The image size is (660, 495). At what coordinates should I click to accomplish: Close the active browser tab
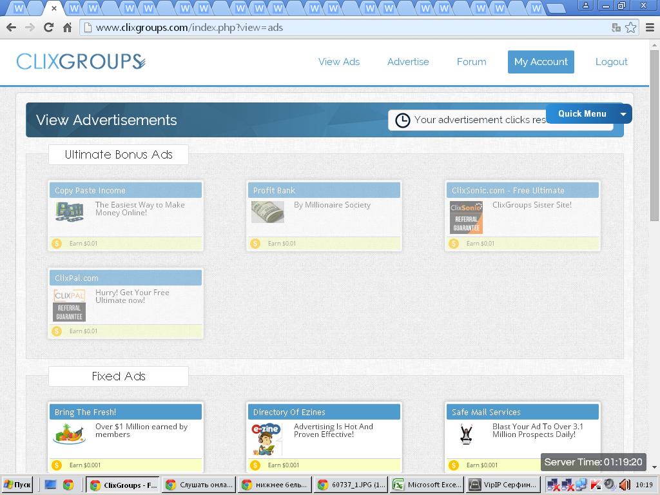pyautogui.click(x=53, y=8)
